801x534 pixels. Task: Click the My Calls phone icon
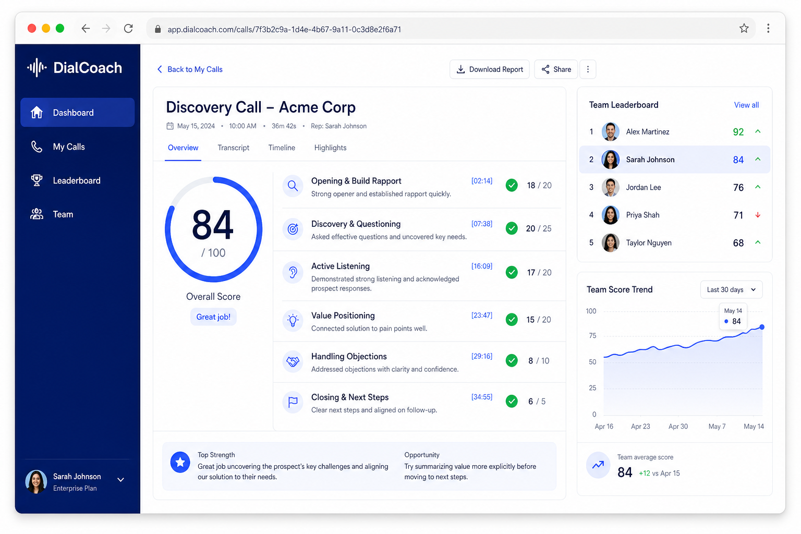tap(37, 147)
